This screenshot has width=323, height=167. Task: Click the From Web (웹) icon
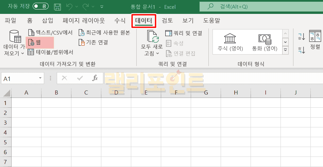coord(31,42)
